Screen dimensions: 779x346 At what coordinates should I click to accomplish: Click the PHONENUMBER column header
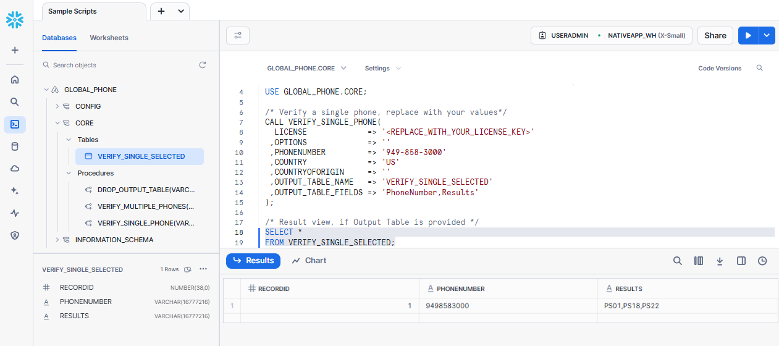click(x=508, y=289)
